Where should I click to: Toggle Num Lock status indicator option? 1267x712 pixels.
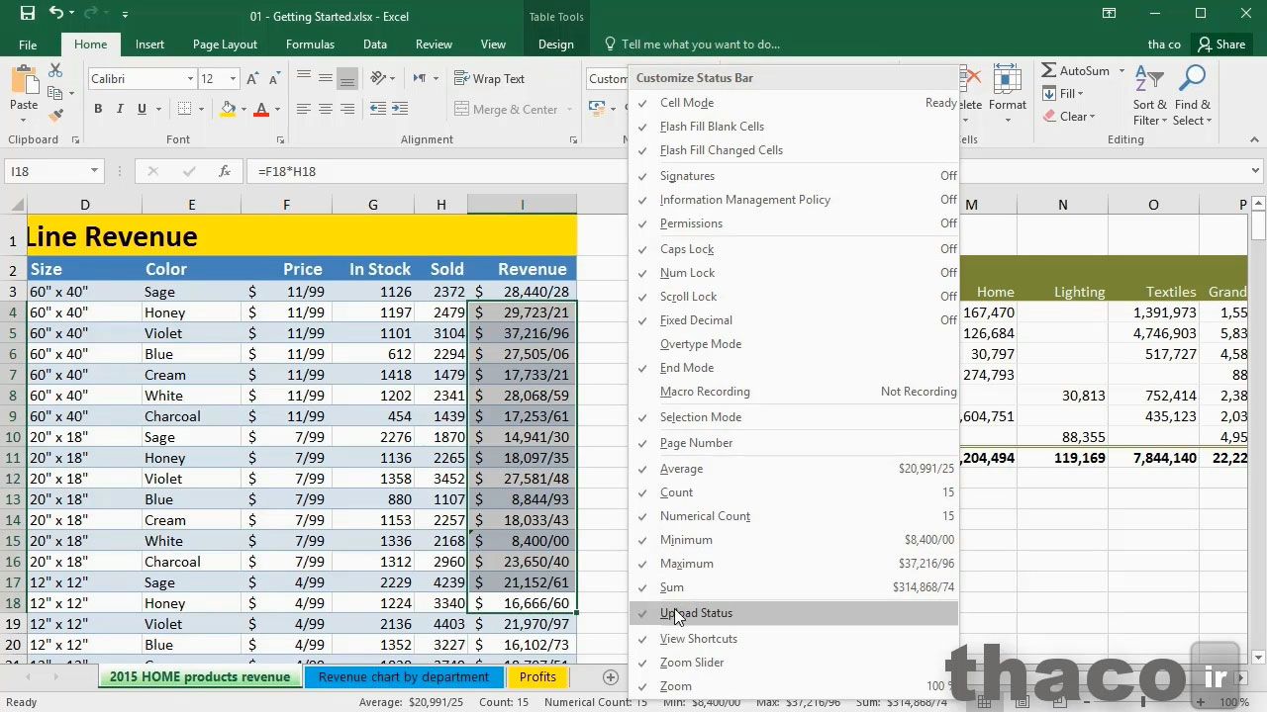coord(794,273)
